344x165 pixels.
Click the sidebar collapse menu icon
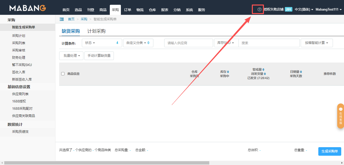point(62,19)
